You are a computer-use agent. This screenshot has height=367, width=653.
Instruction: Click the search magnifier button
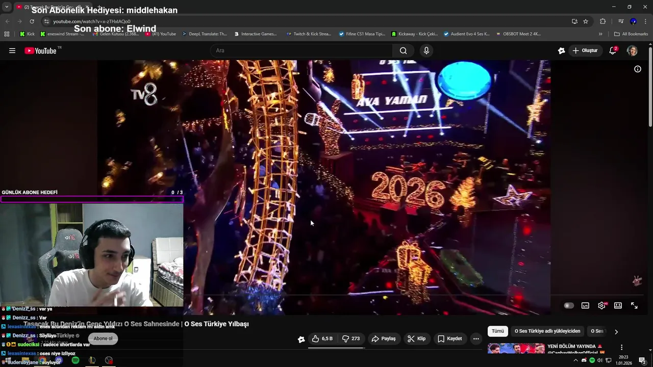click(x=404, y=50)
